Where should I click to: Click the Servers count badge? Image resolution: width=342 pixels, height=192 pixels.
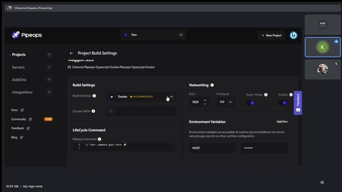click(49, 67)
